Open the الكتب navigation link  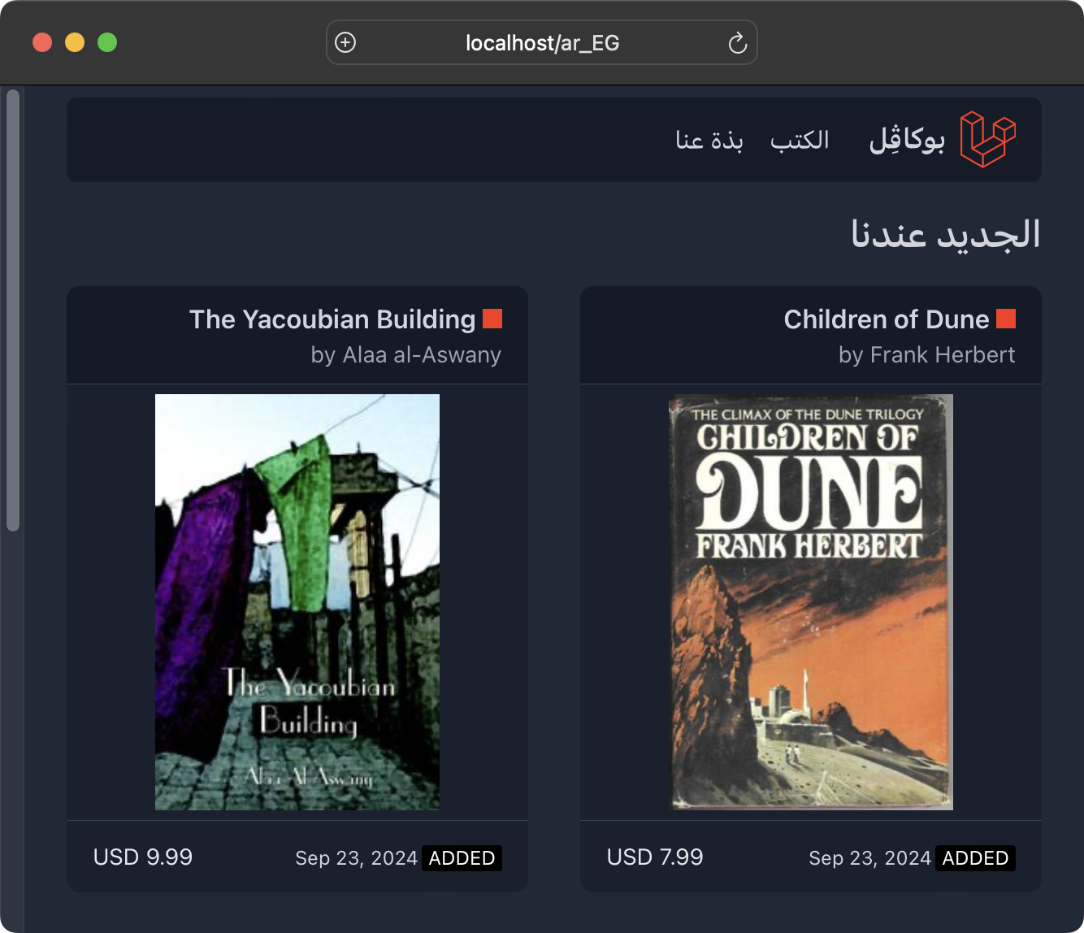click(x=800, y=140)
